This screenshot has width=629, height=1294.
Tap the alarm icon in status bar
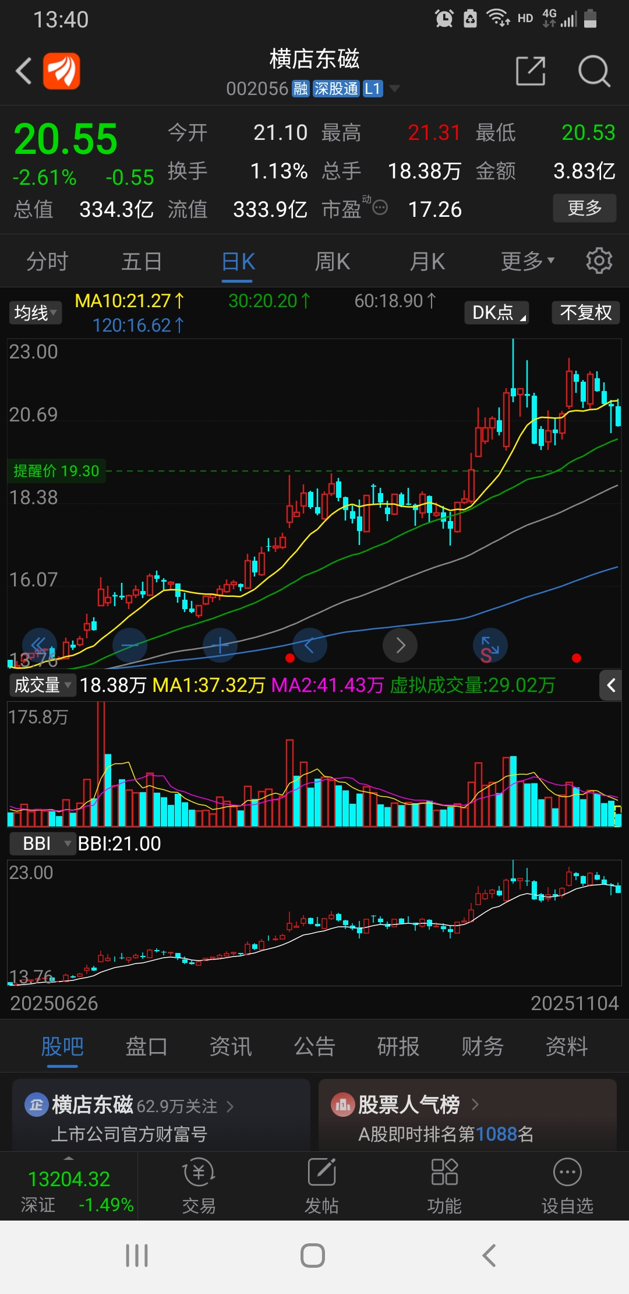444,19
